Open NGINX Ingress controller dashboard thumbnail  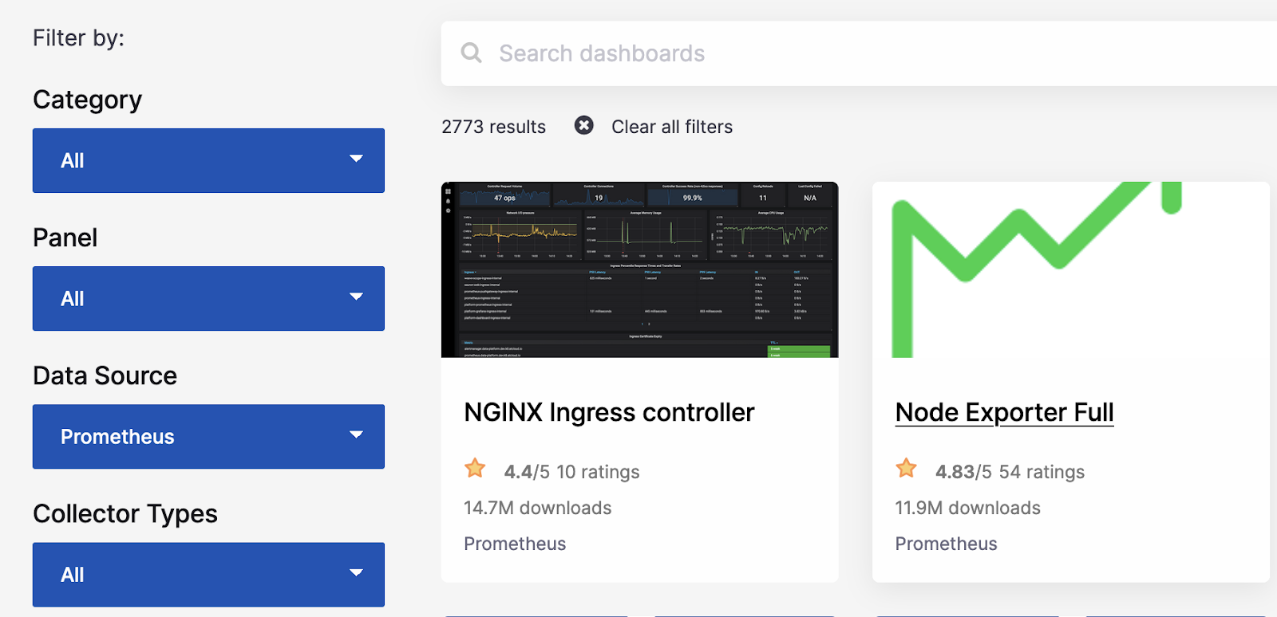click(639, 269)
